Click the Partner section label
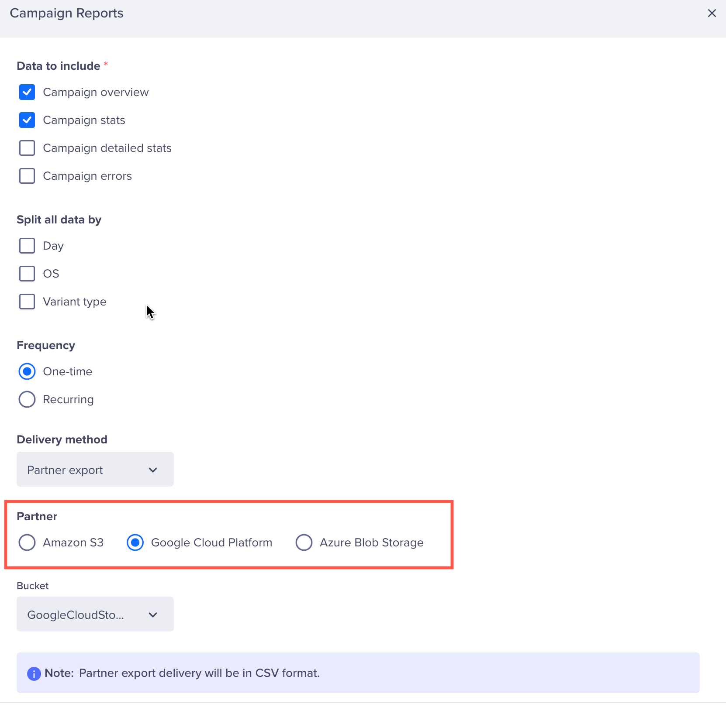Screen dimensions: 726x707 37,516
